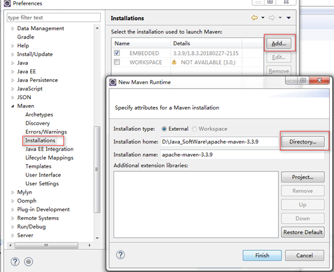Click the Finish button
This screenshot has height=272, width=334.
click(262, 255)
